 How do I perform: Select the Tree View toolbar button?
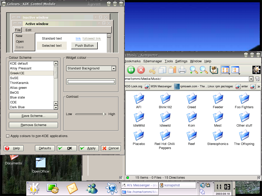(235, 70)
